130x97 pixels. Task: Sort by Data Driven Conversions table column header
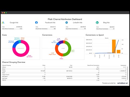(93, 65)
